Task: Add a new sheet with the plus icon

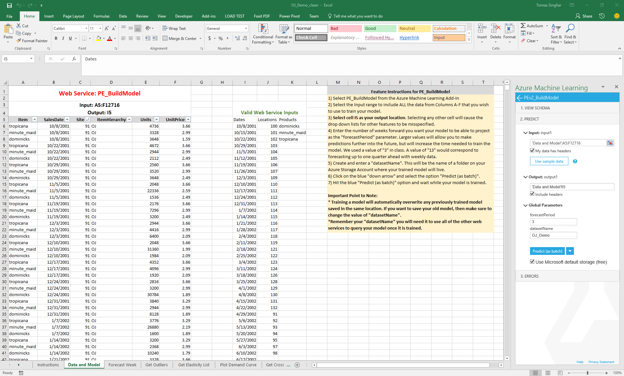Action: (x=297, y=365)
